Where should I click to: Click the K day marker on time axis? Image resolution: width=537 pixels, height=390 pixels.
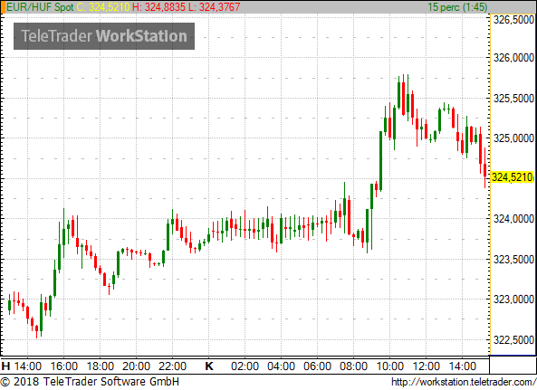coord(209,366)
